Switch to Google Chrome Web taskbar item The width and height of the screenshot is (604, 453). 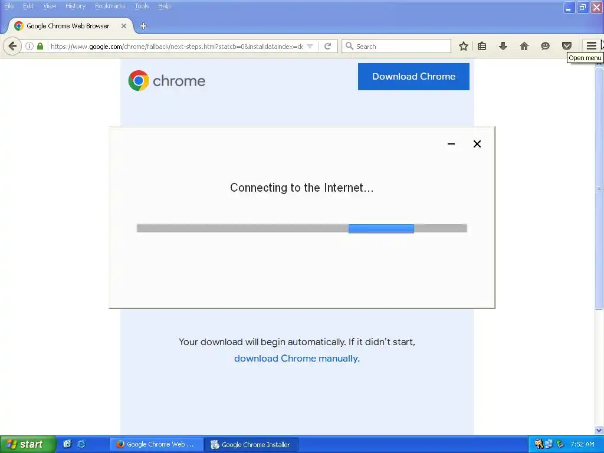tap(156, 444)
